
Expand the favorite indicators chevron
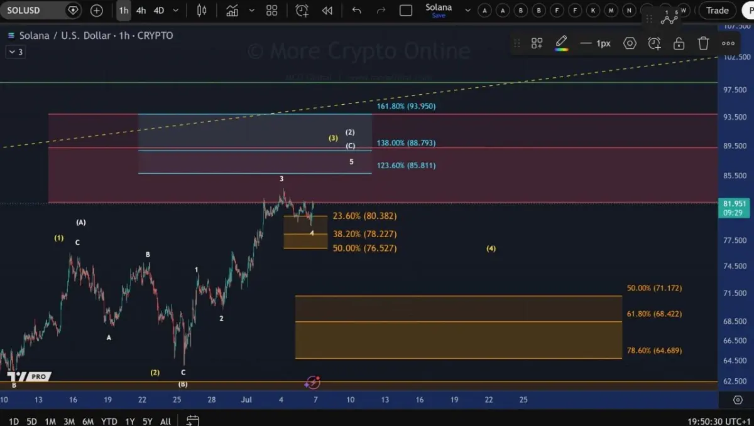click(252, 10)
